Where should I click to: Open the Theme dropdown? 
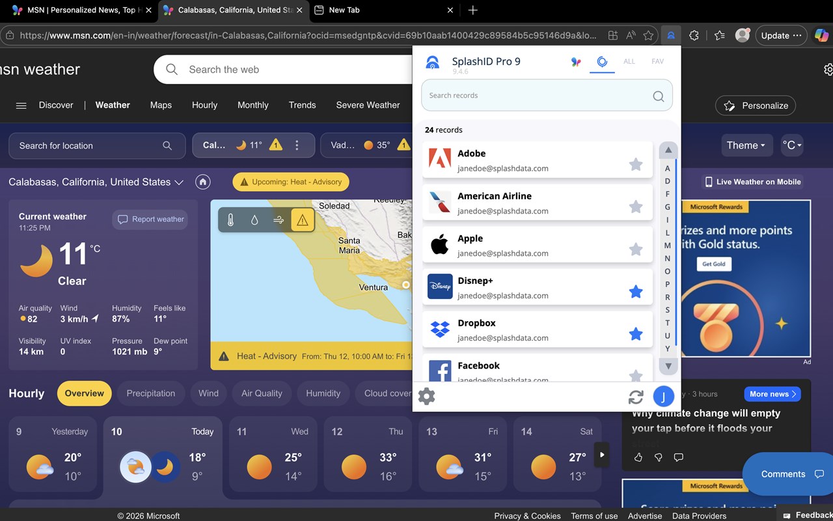(746, 145)
